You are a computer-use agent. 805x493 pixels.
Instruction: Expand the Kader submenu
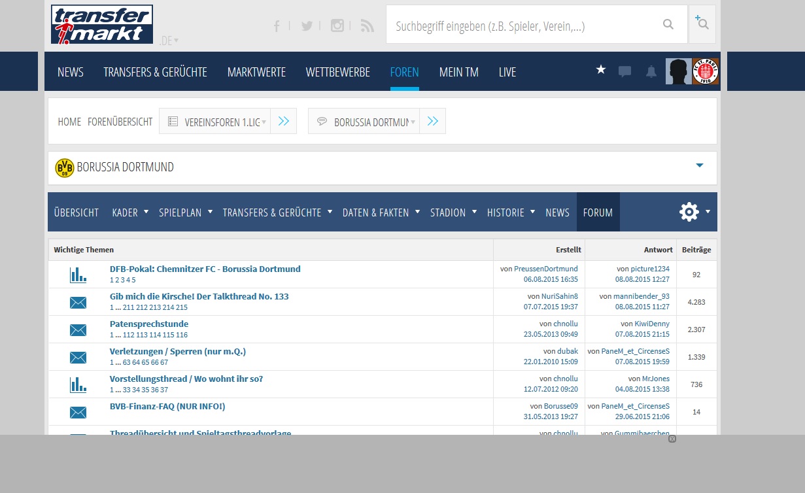tap(146, 211)
